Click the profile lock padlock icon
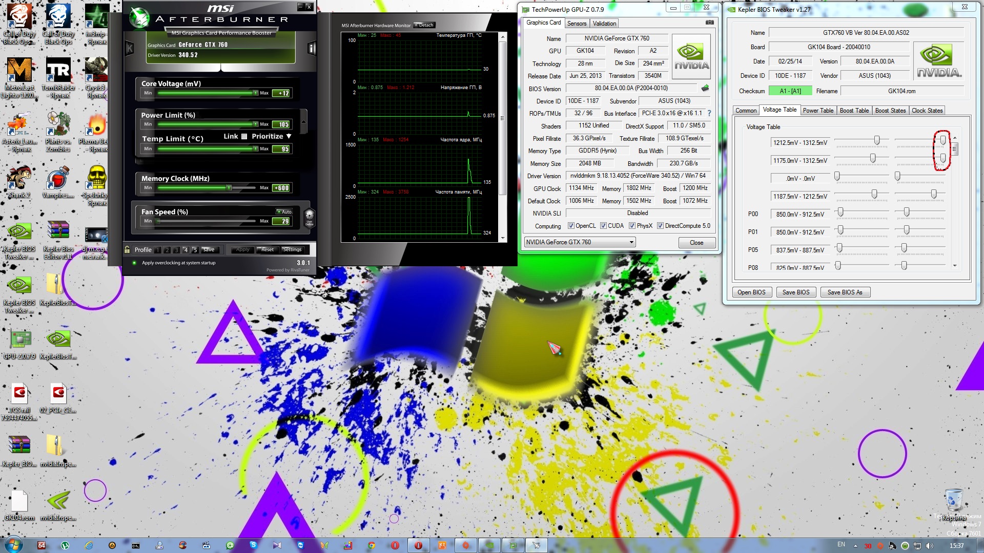 coord(127,249)
